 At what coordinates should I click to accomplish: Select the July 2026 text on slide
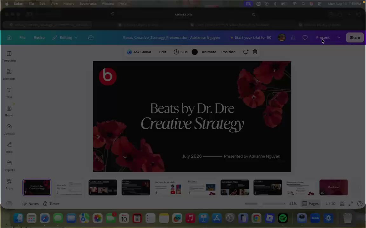pyautogui.click(x=192, y=156)
